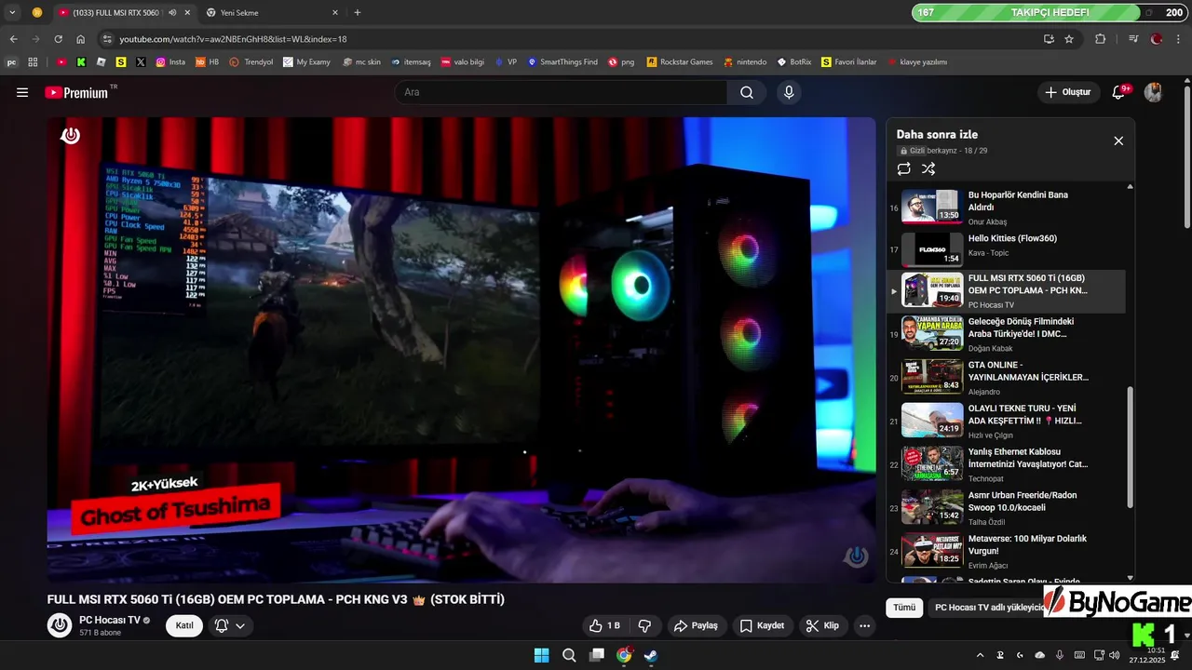This screenshot has width=1192, height=670.
Task: Open the PC Hocası TV channel name
Action: click(110, 620)
